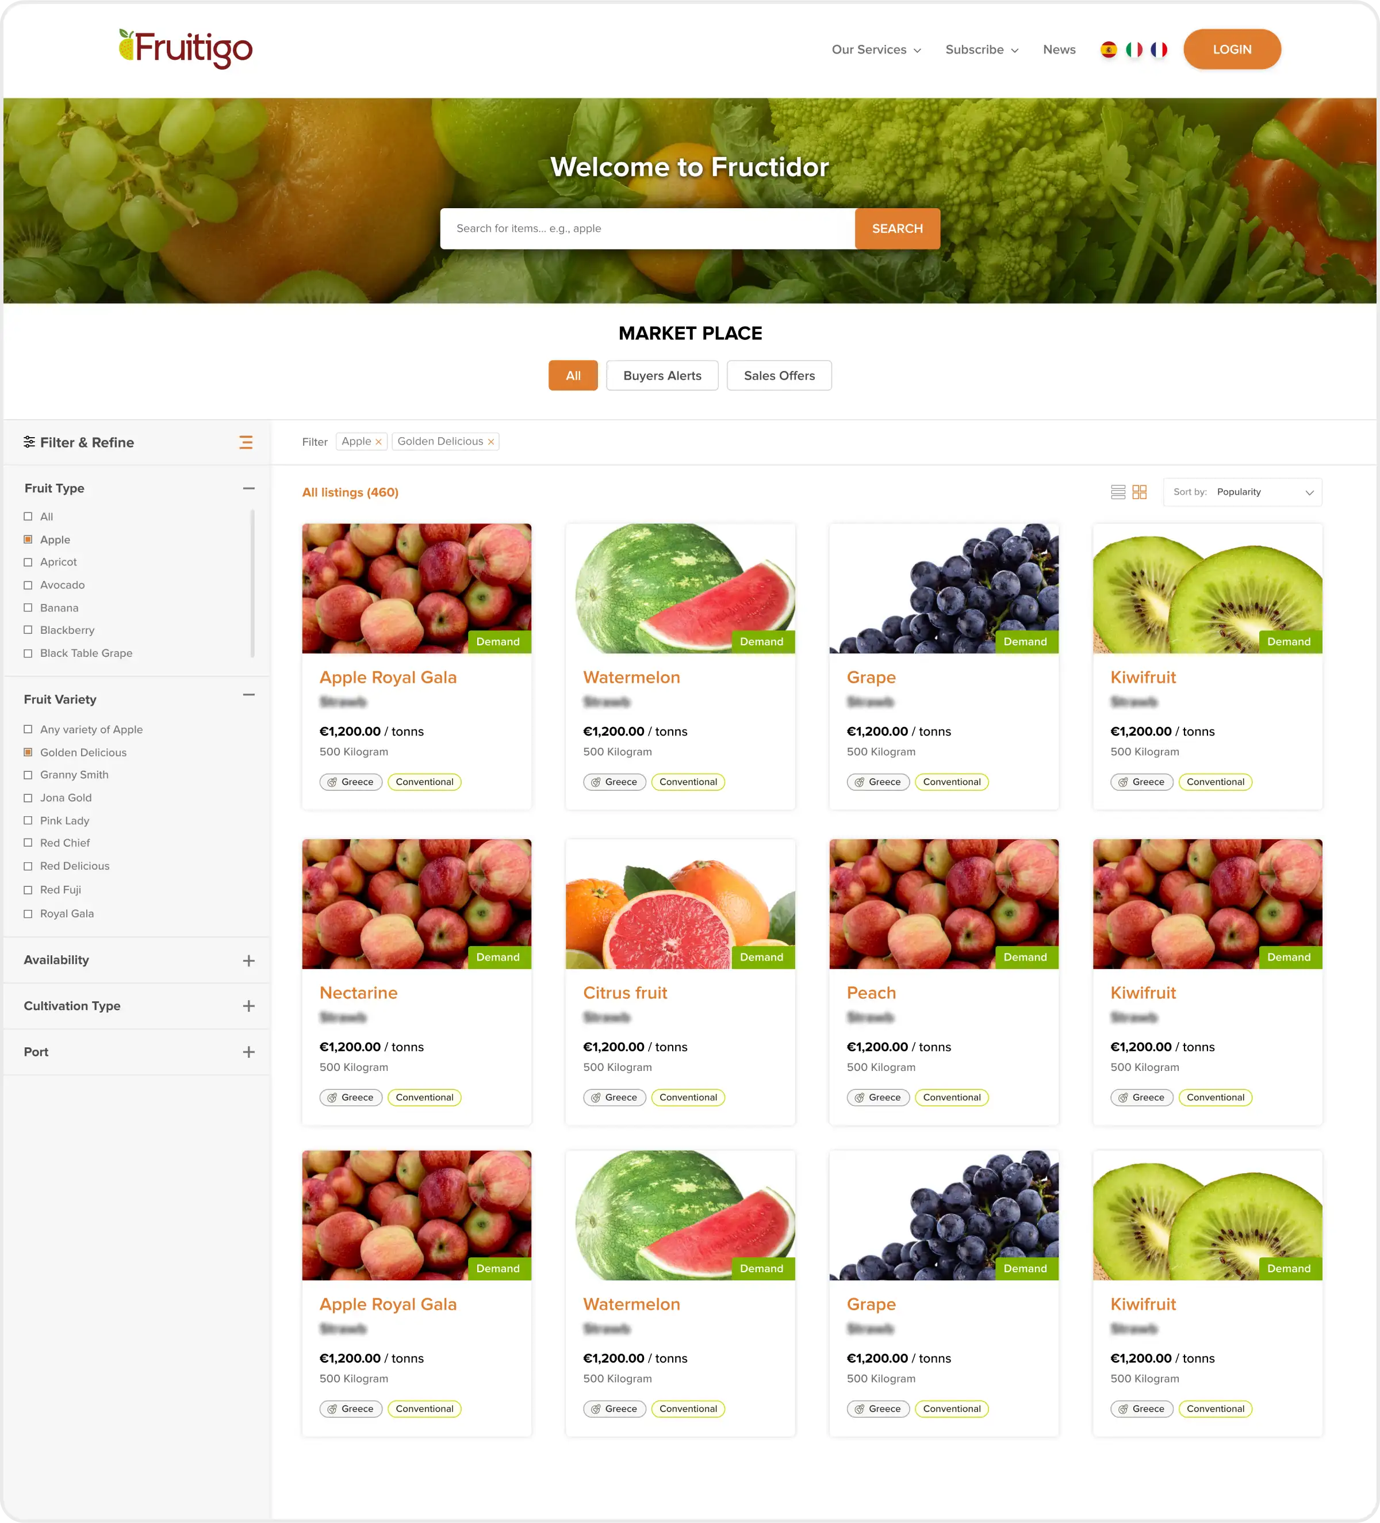Select the Buyers Alerts tab
Viewport: 1380px width, 1523px height.
pyautogui.click(x=662, y=376)
